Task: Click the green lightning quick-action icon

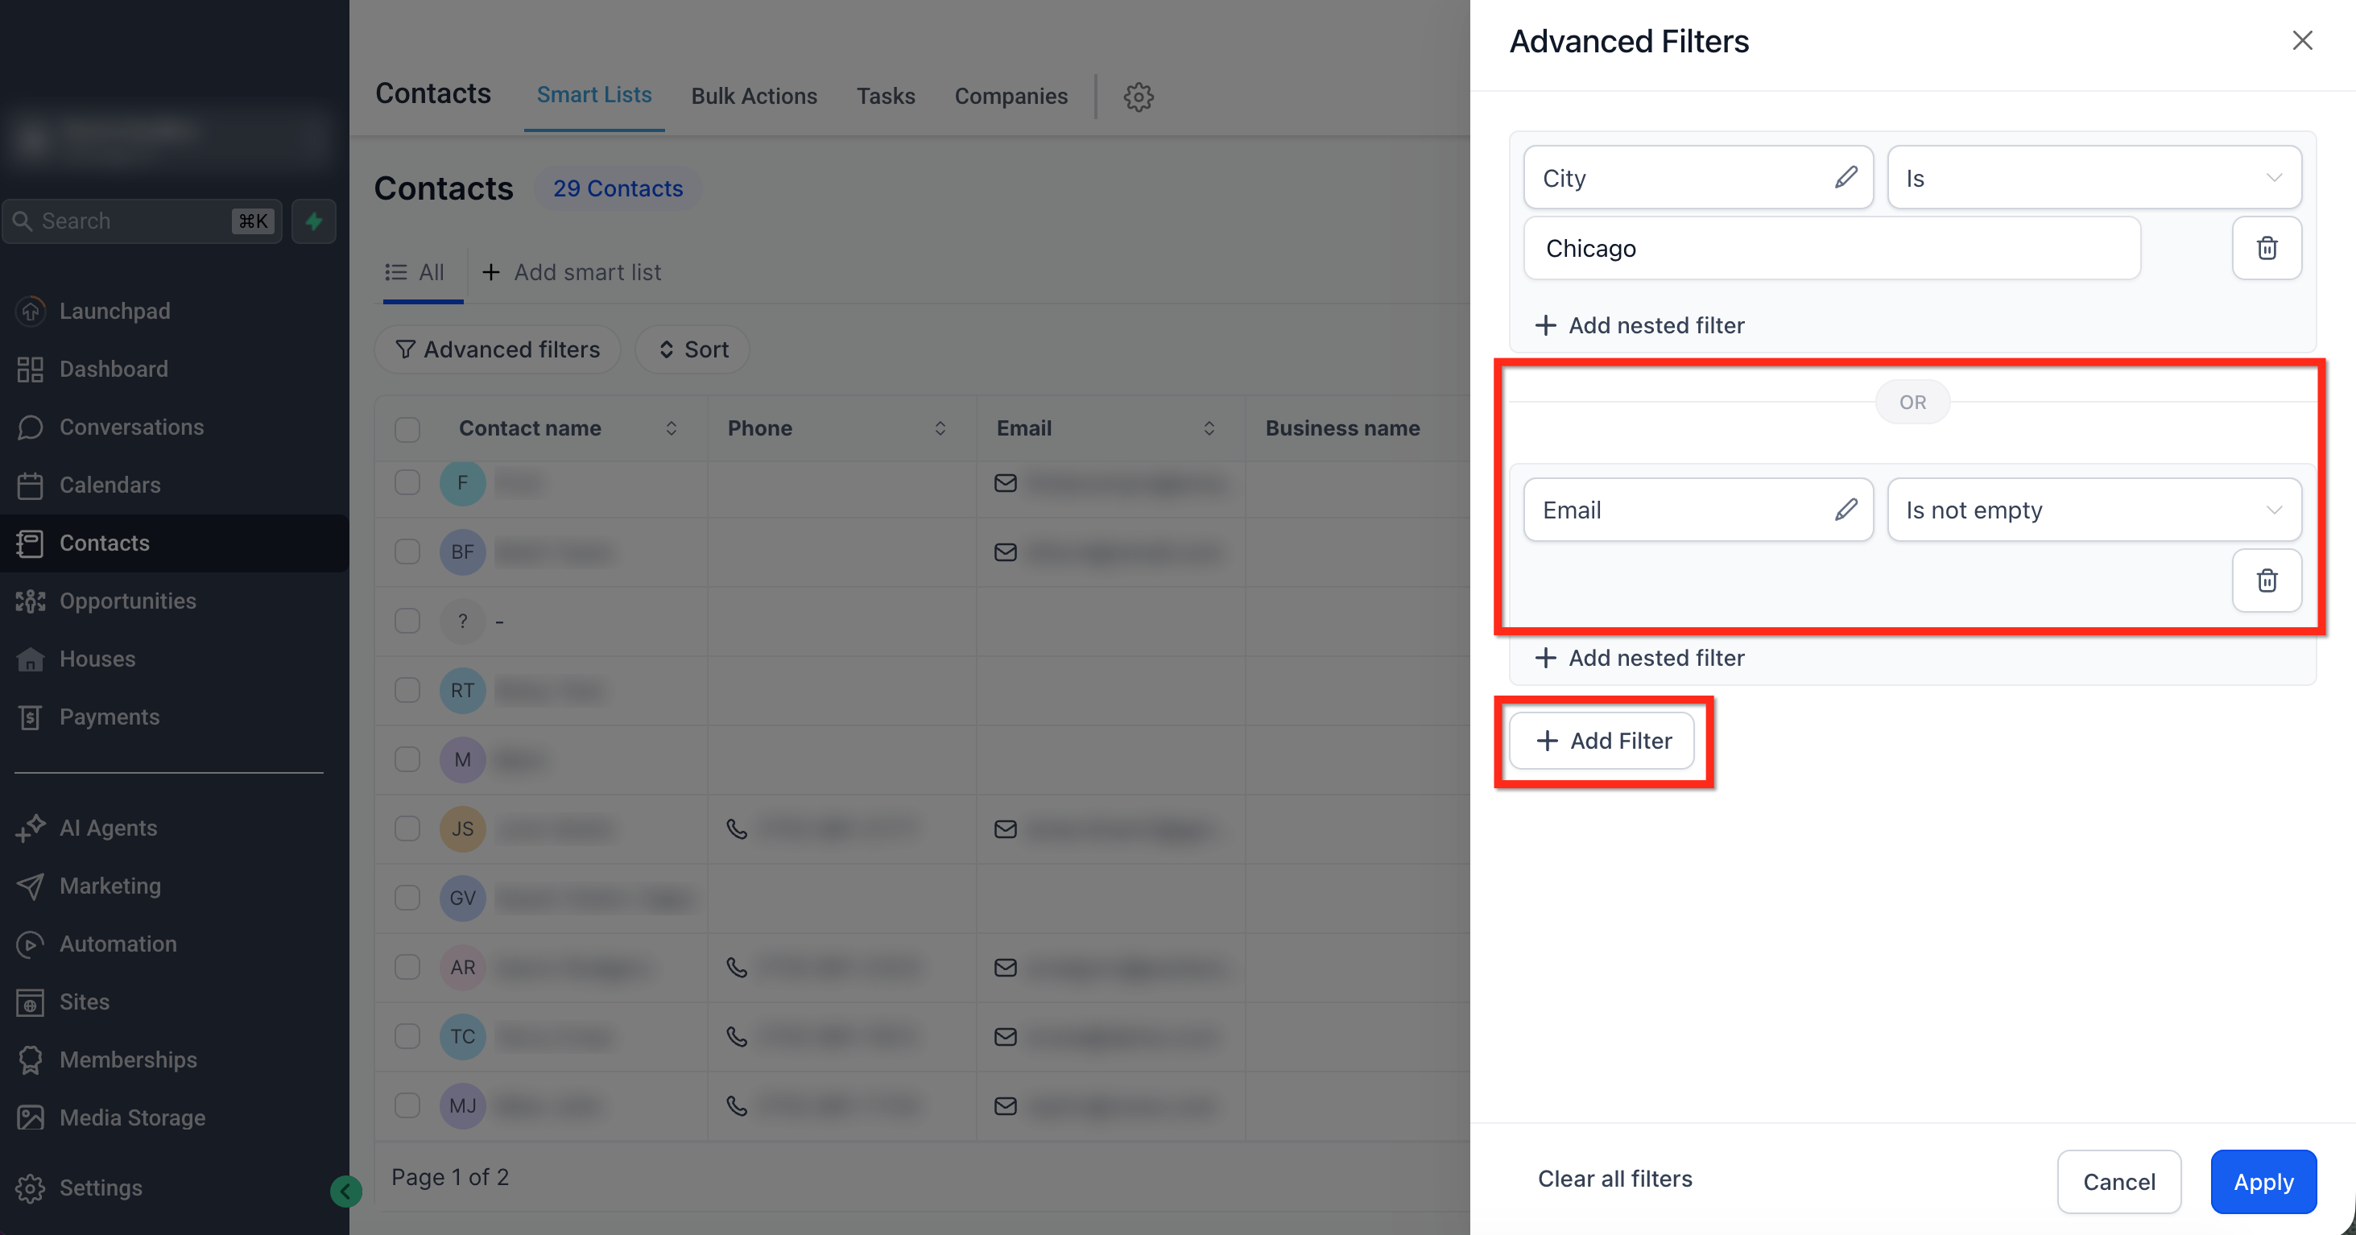Action: point(314,221)
